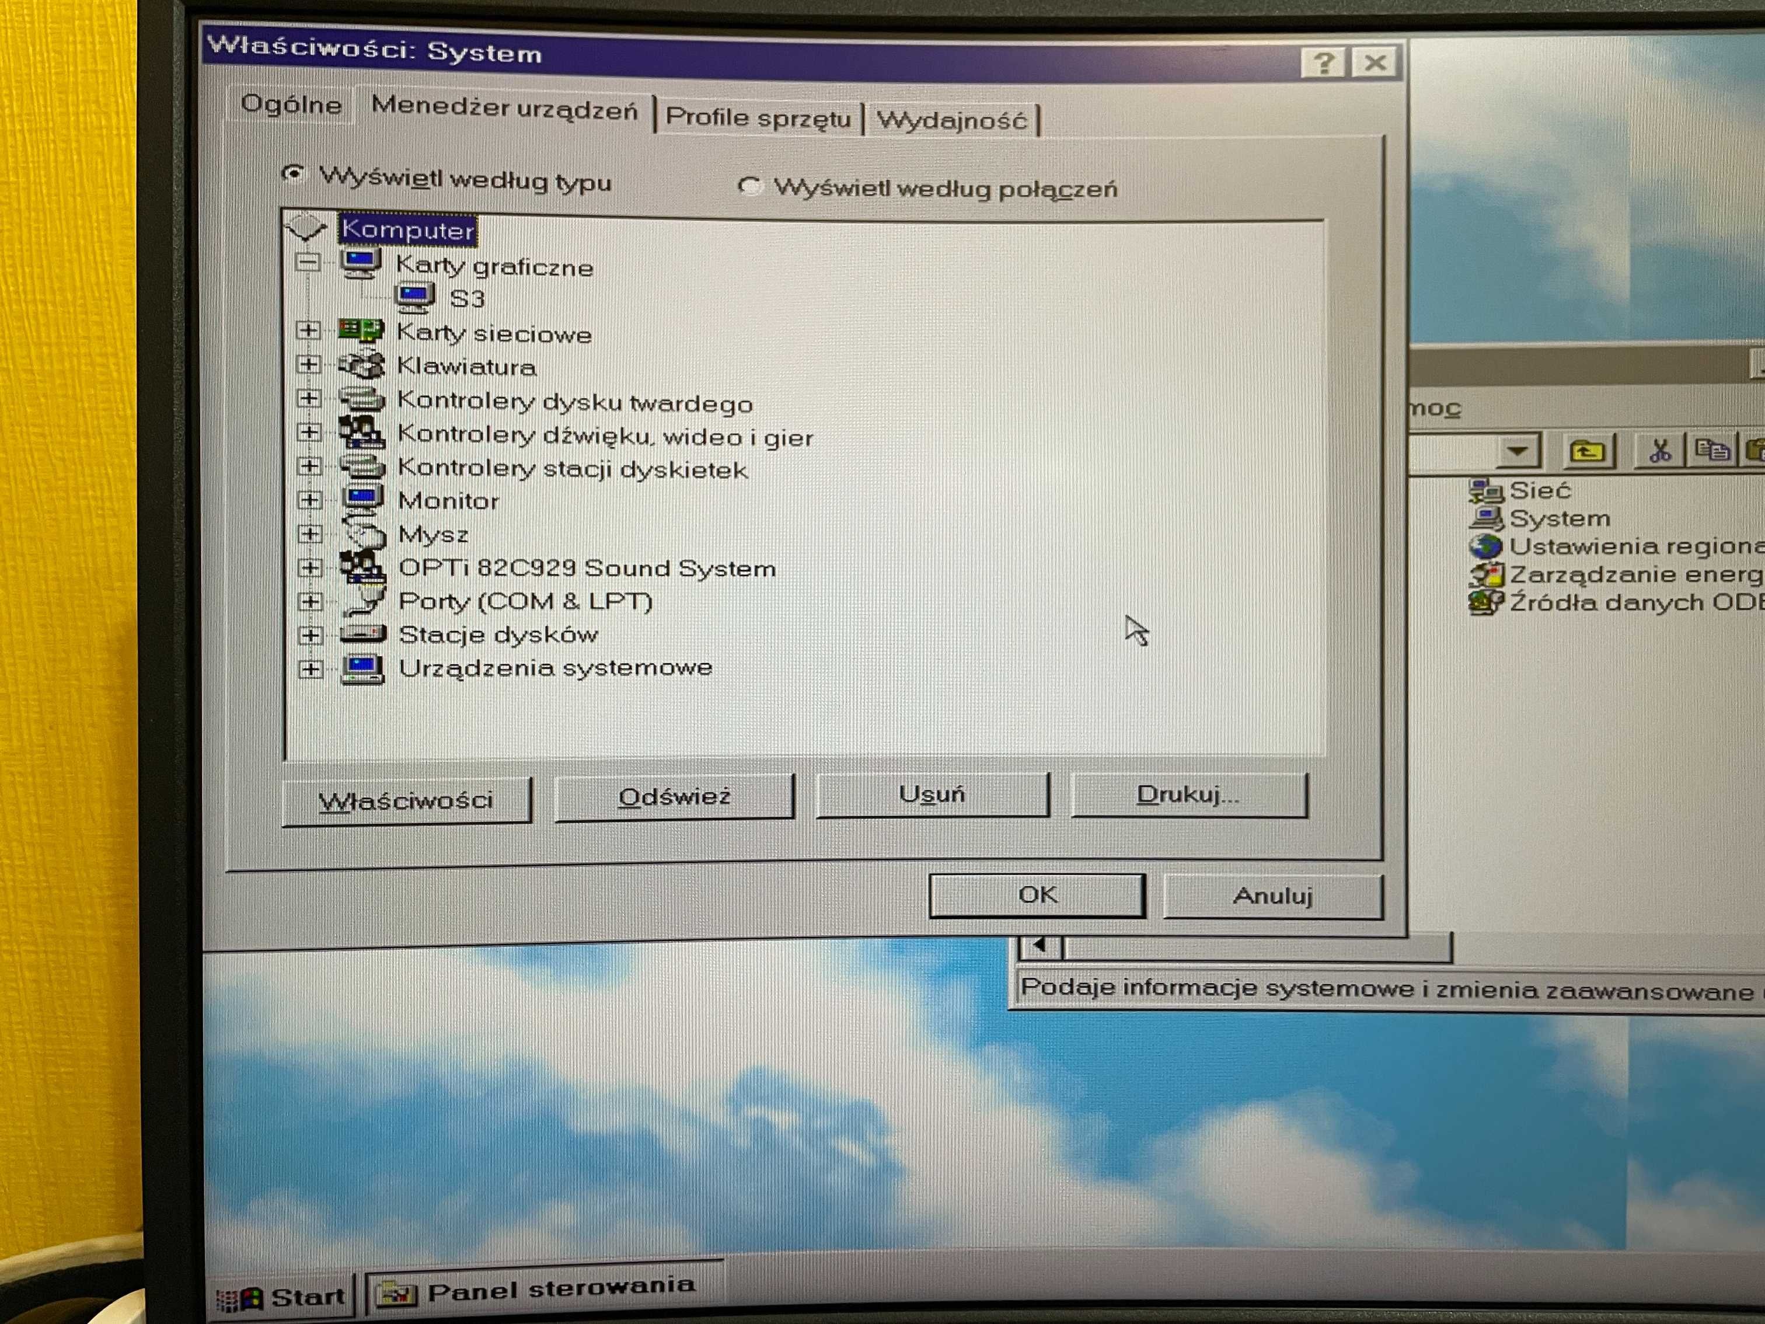Image resolution: width=1765 pixels, height=1324 pixels.
Task: Select the Komputer root icon in device tree
Action: point(306,228)
